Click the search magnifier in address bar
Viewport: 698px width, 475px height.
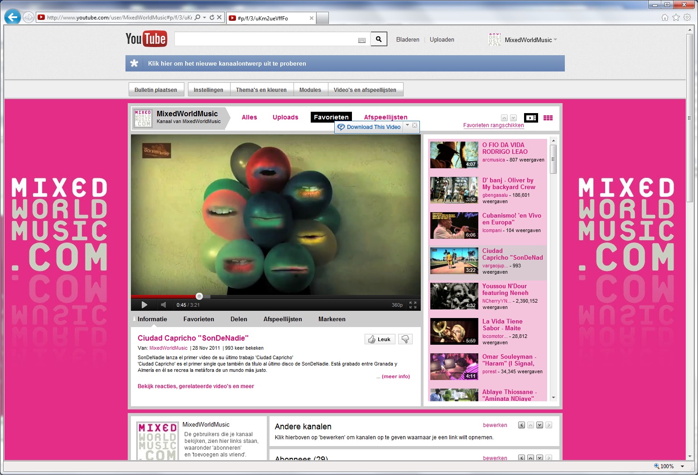[197, 17]
